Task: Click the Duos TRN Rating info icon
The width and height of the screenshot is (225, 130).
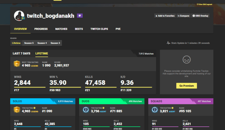Action: [104, 108]
